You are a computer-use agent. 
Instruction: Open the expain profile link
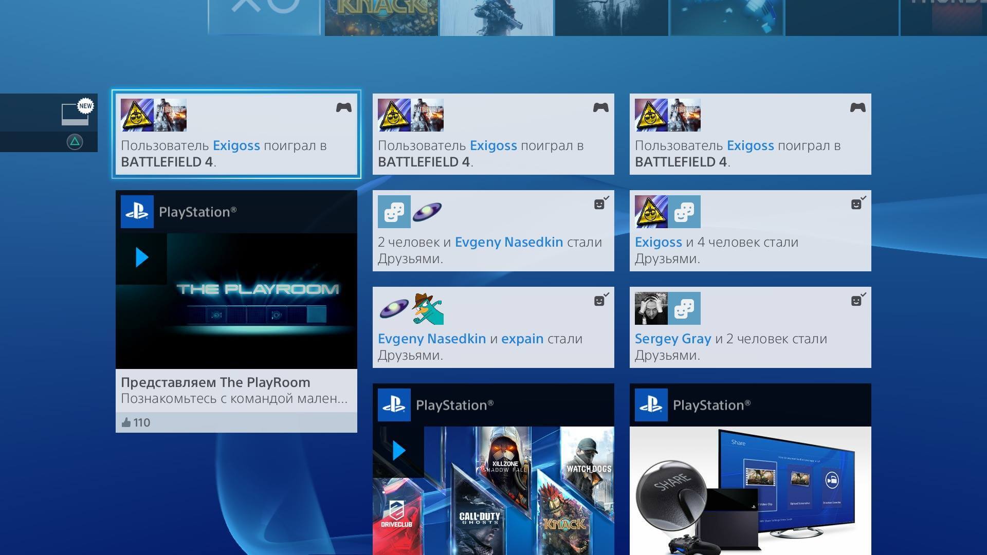522,339
